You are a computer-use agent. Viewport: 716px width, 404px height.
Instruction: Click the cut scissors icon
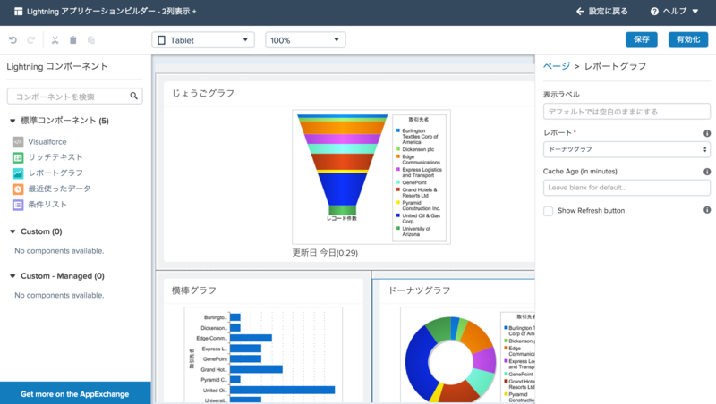coord(55,40)
